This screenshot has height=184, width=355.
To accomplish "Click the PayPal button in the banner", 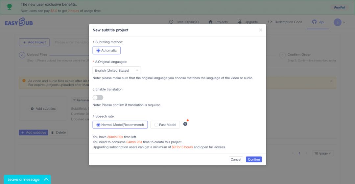I will pyautogui.click(x=340, y=8).
